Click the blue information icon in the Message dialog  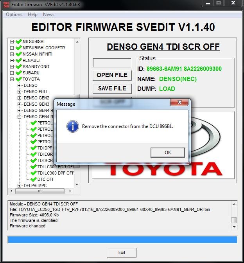click(x=73, y=126)
